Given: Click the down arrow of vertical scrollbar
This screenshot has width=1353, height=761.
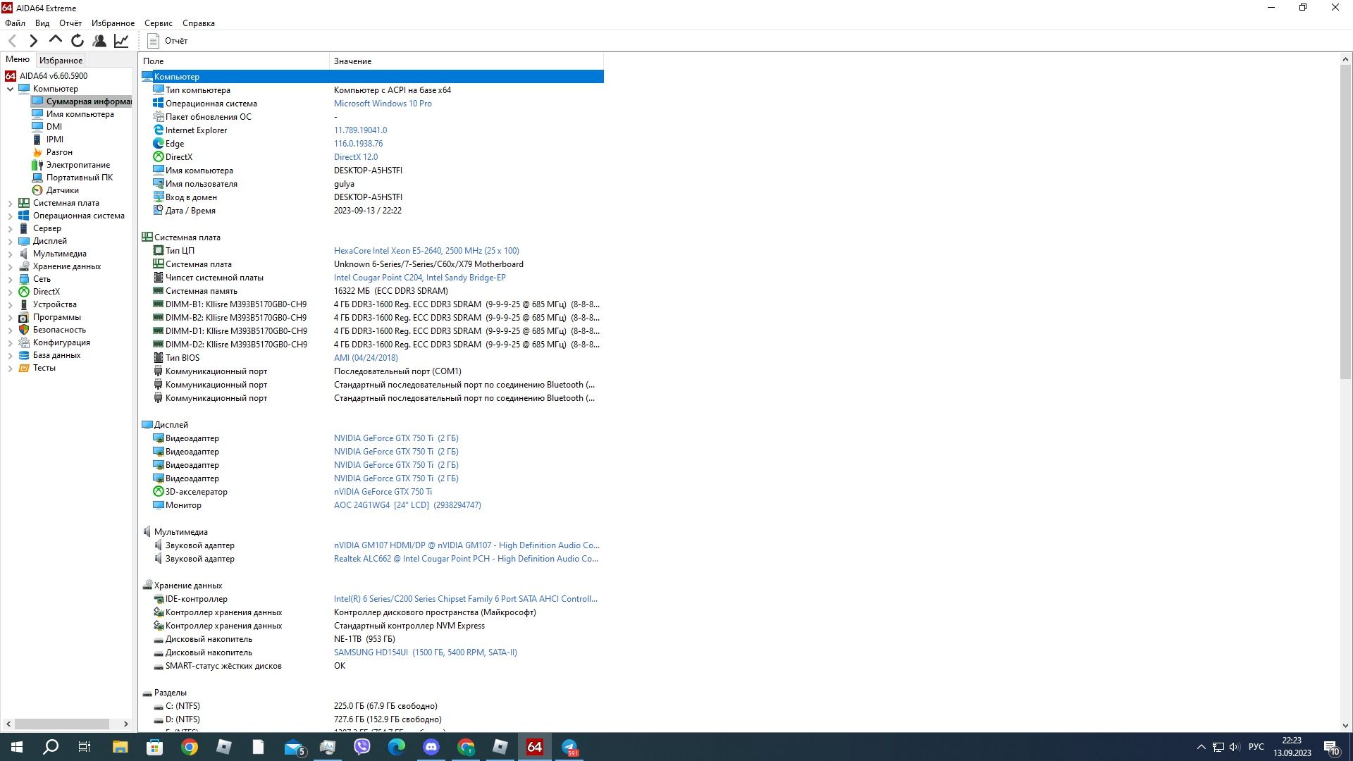Looking at the screenshot, I should 1345,726.
